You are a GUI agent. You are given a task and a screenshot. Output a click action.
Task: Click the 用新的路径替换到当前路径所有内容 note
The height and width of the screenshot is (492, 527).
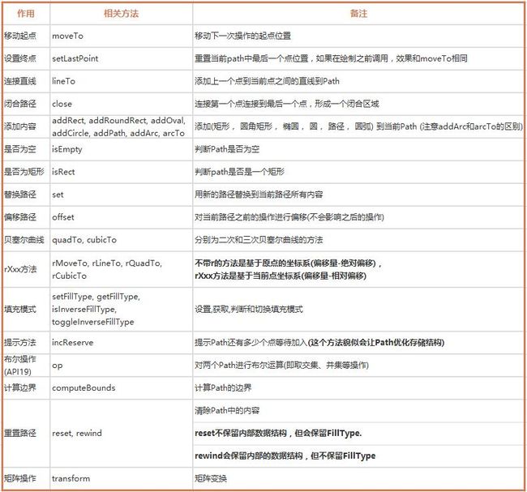(x=259, y=195)
